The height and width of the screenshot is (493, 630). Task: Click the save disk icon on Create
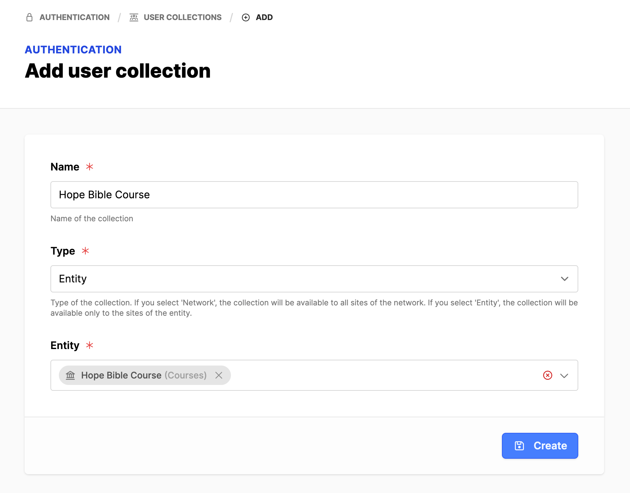tap(519, 446)
